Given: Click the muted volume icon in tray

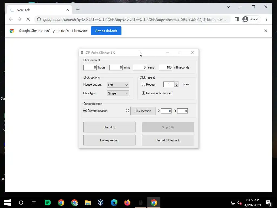Looking at the screenshot, I should pos(240,203).
